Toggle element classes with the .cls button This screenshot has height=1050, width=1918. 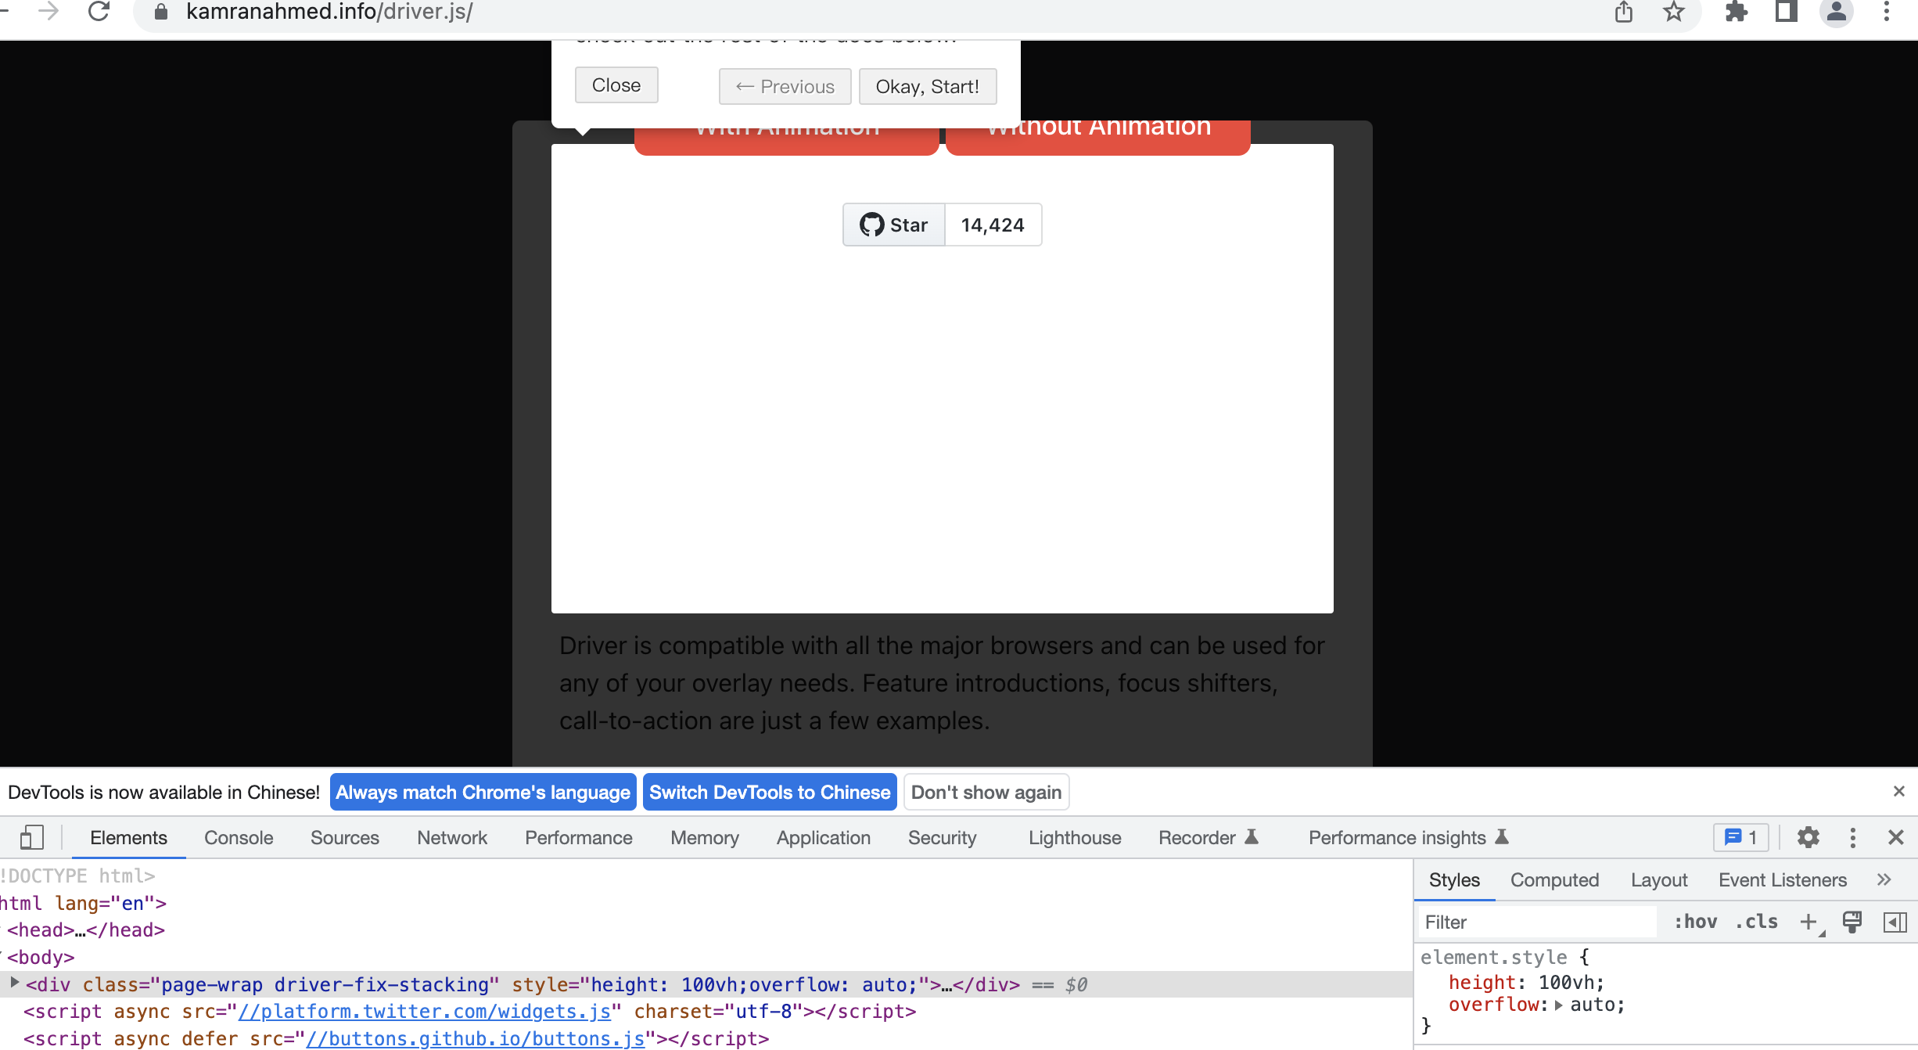click(1756, 922)
